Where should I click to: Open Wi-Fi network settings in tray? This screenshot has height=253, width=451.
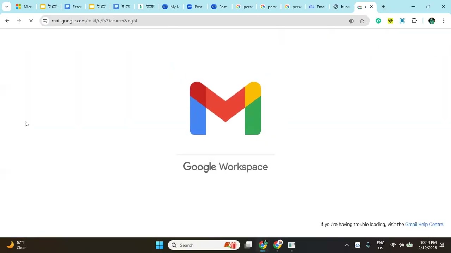point(393,245)
